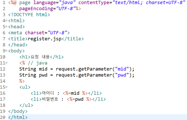Screen dimensions: 187x120
Task: Click the contentType attribute name
Action: point(94,3)
